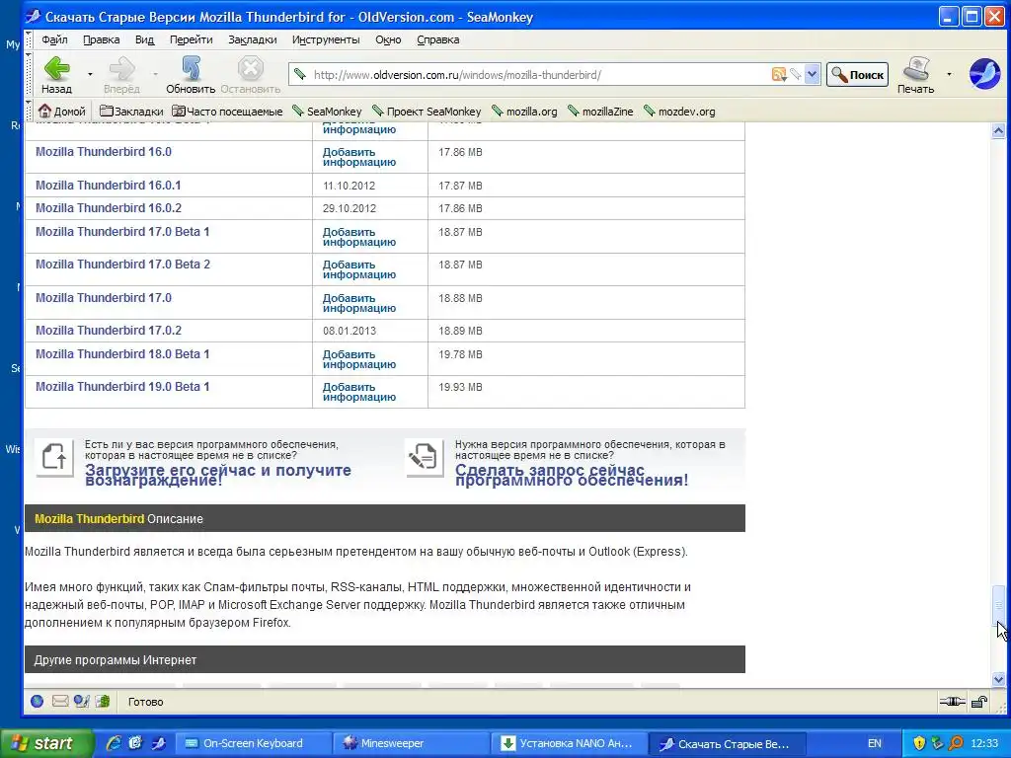
Task: Open Mozilla Thunderbird 17.0.2 link
Action: tap(109, 331)
